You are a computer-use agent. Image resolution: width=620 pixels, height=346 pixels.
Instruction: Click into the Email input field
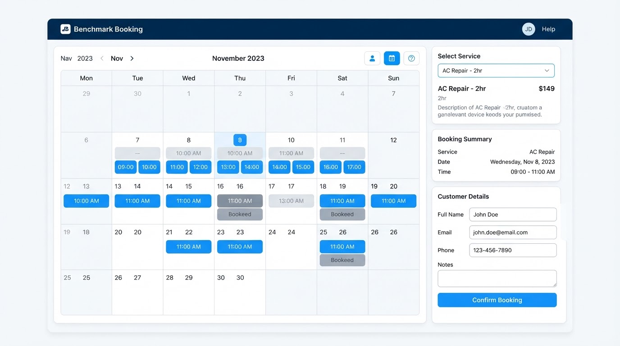click(513, 232)
